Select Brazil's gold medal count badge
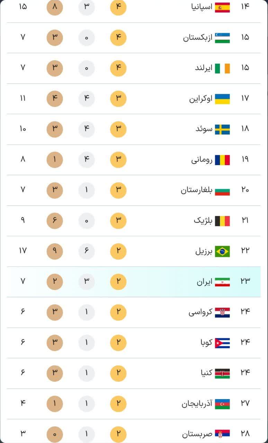 tap(118, 251)
